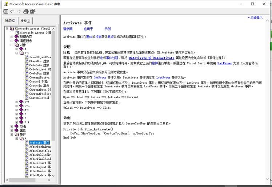Print the topic using the printer icon
Viewport: 272px width, 187px height.
click(26, 11)
